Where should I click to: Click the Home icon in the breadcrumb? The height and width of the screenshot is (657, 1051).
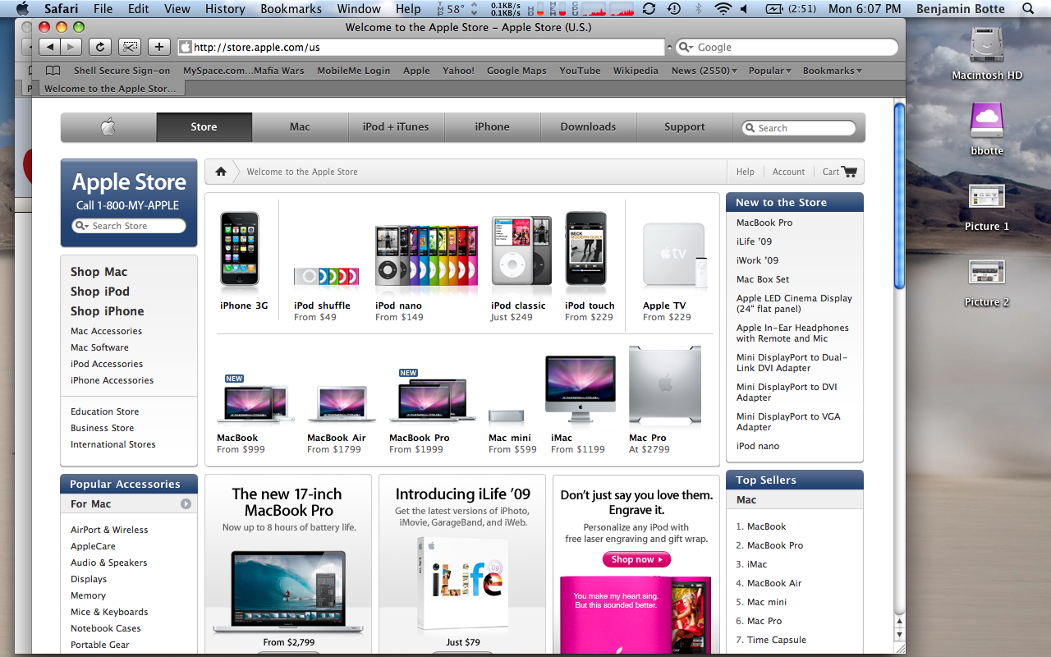point(221,172)
